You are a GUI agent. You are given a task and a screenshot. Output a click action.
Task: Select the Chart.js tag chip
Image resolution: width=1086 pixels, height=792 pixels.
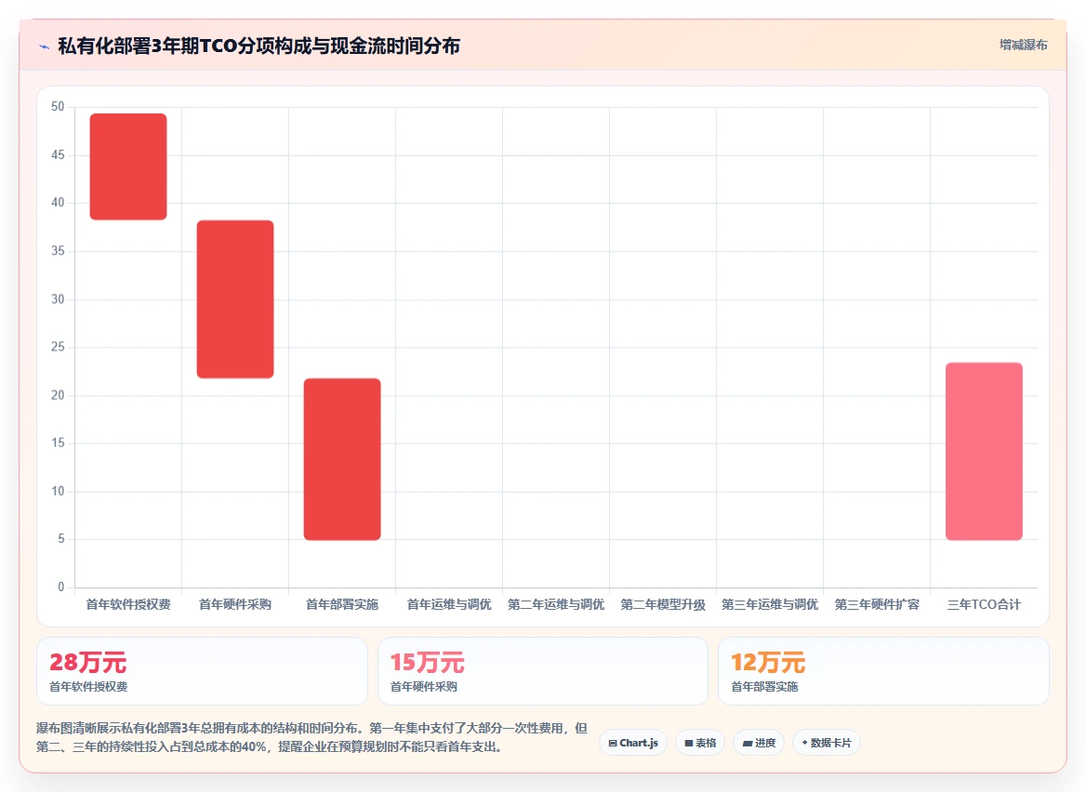pos(633,743)
